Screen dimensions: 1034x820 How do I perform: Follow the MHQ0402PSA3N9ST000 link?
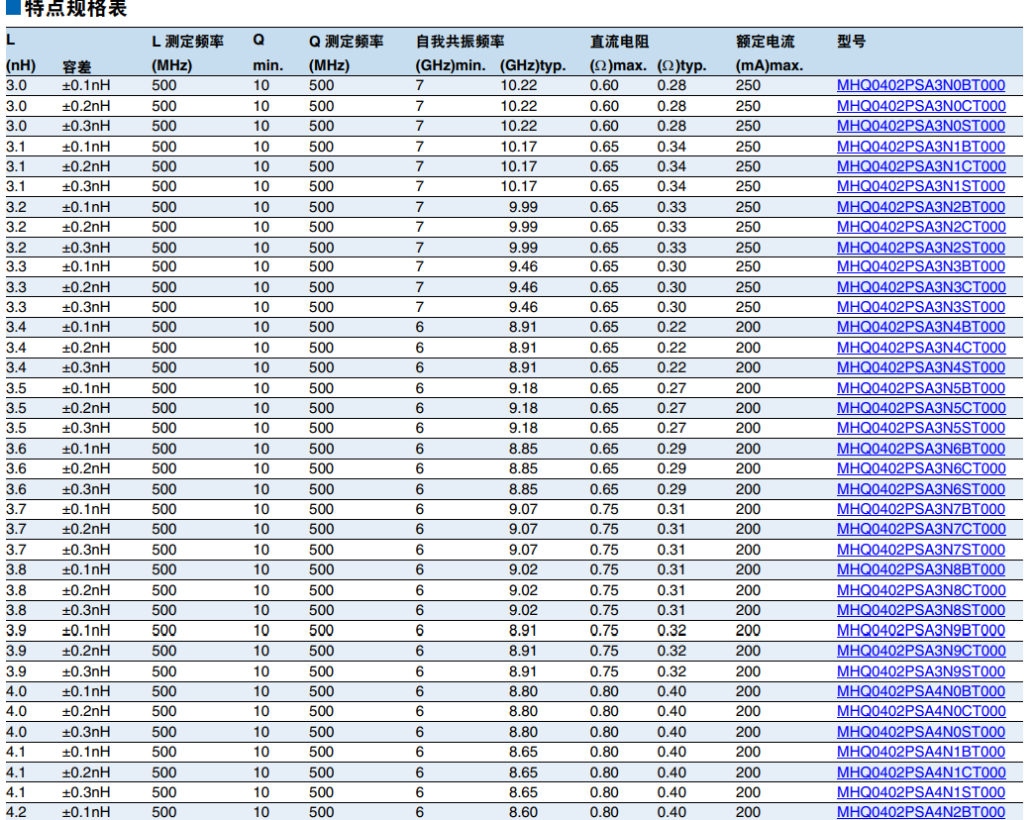click(x=920, y=671)
